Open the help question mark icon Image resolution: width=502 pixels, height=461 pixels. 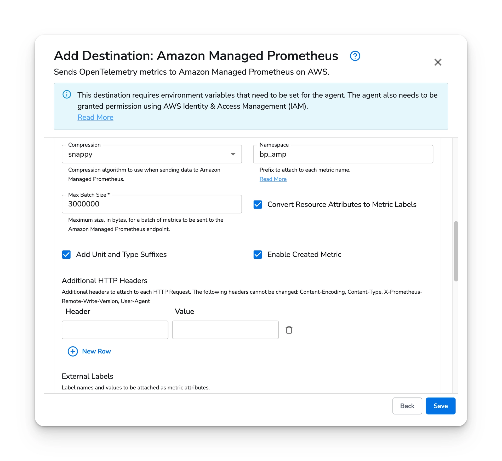pos(355,56)
